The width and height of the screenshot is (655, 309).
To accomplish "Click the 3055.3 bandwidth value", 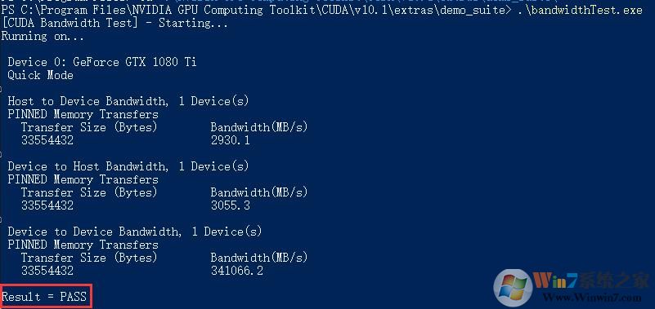I will 230,205.
